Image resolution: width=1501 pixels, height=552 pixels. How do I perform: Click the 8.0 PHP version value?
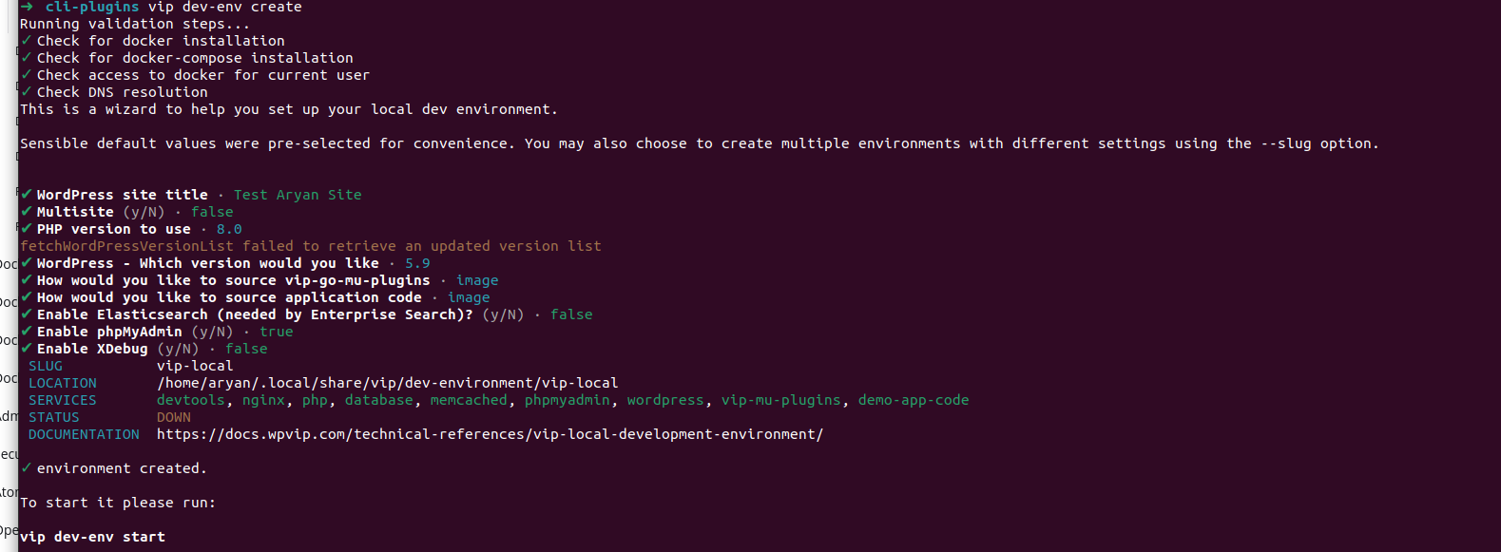pos(229,229)
